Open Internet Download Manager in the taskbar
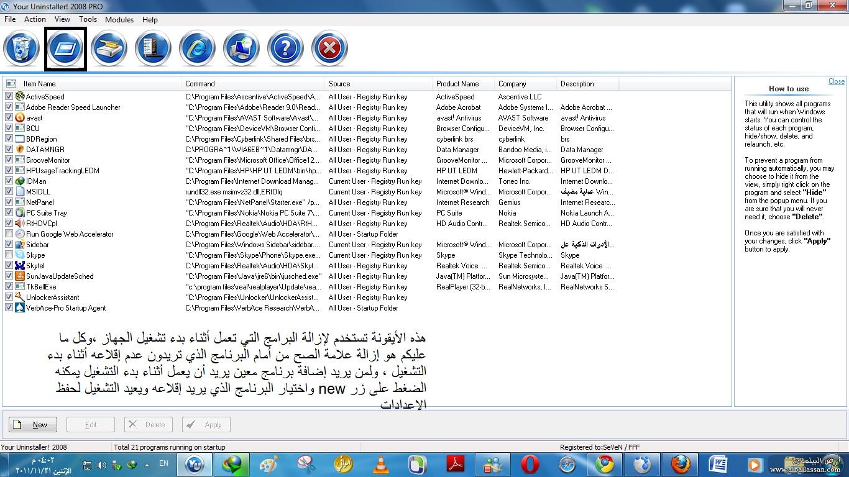 (232, 464)
